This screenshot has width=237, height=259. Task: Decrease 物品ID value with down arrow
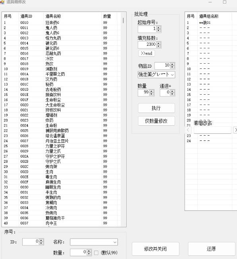tap(172, 67)
